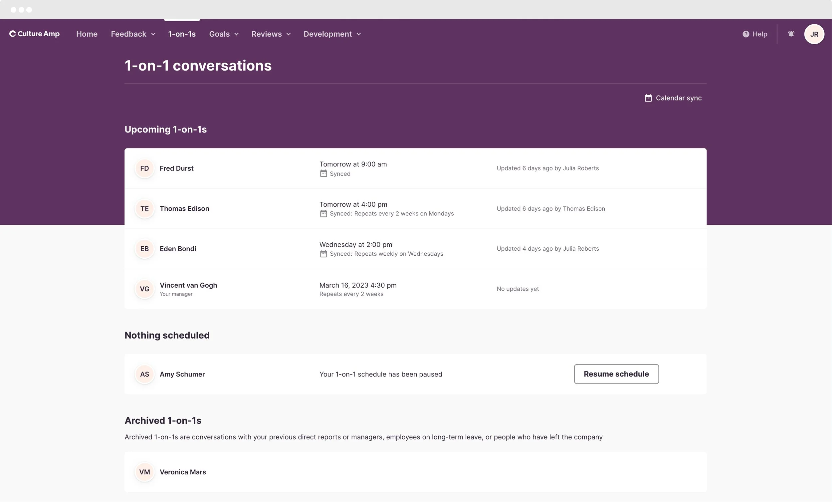Open the notifications bell

pos(791,34)
